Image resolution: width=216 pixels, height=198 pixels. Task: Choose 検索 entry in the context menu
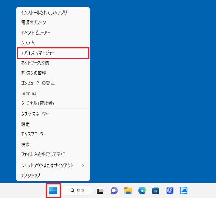click(x=53, y=145)
